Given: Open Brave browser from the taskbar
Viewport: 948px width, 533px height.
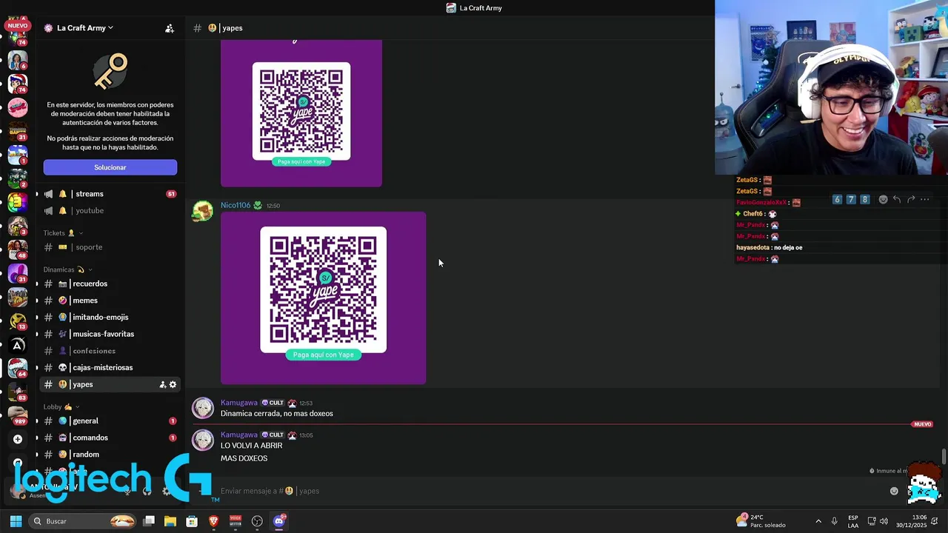Looking at the screenshot, I should [213, 521].
